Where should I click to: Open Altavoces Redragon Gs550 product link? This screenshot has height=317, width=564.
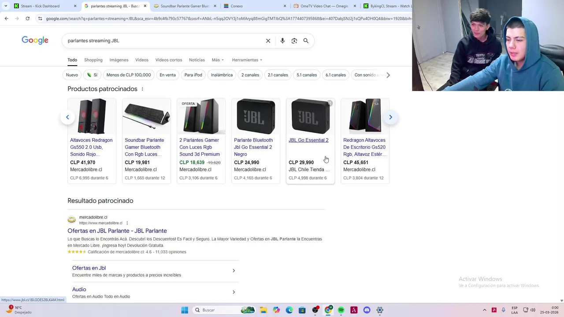(91, 147)
